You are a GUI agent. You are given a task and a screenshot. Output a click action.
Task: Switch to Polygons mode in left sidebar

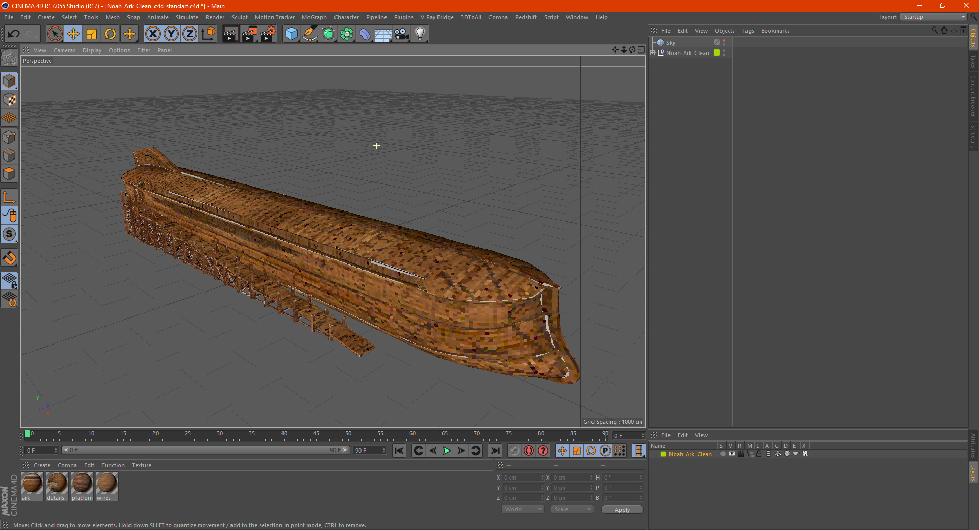click(9, 174)
